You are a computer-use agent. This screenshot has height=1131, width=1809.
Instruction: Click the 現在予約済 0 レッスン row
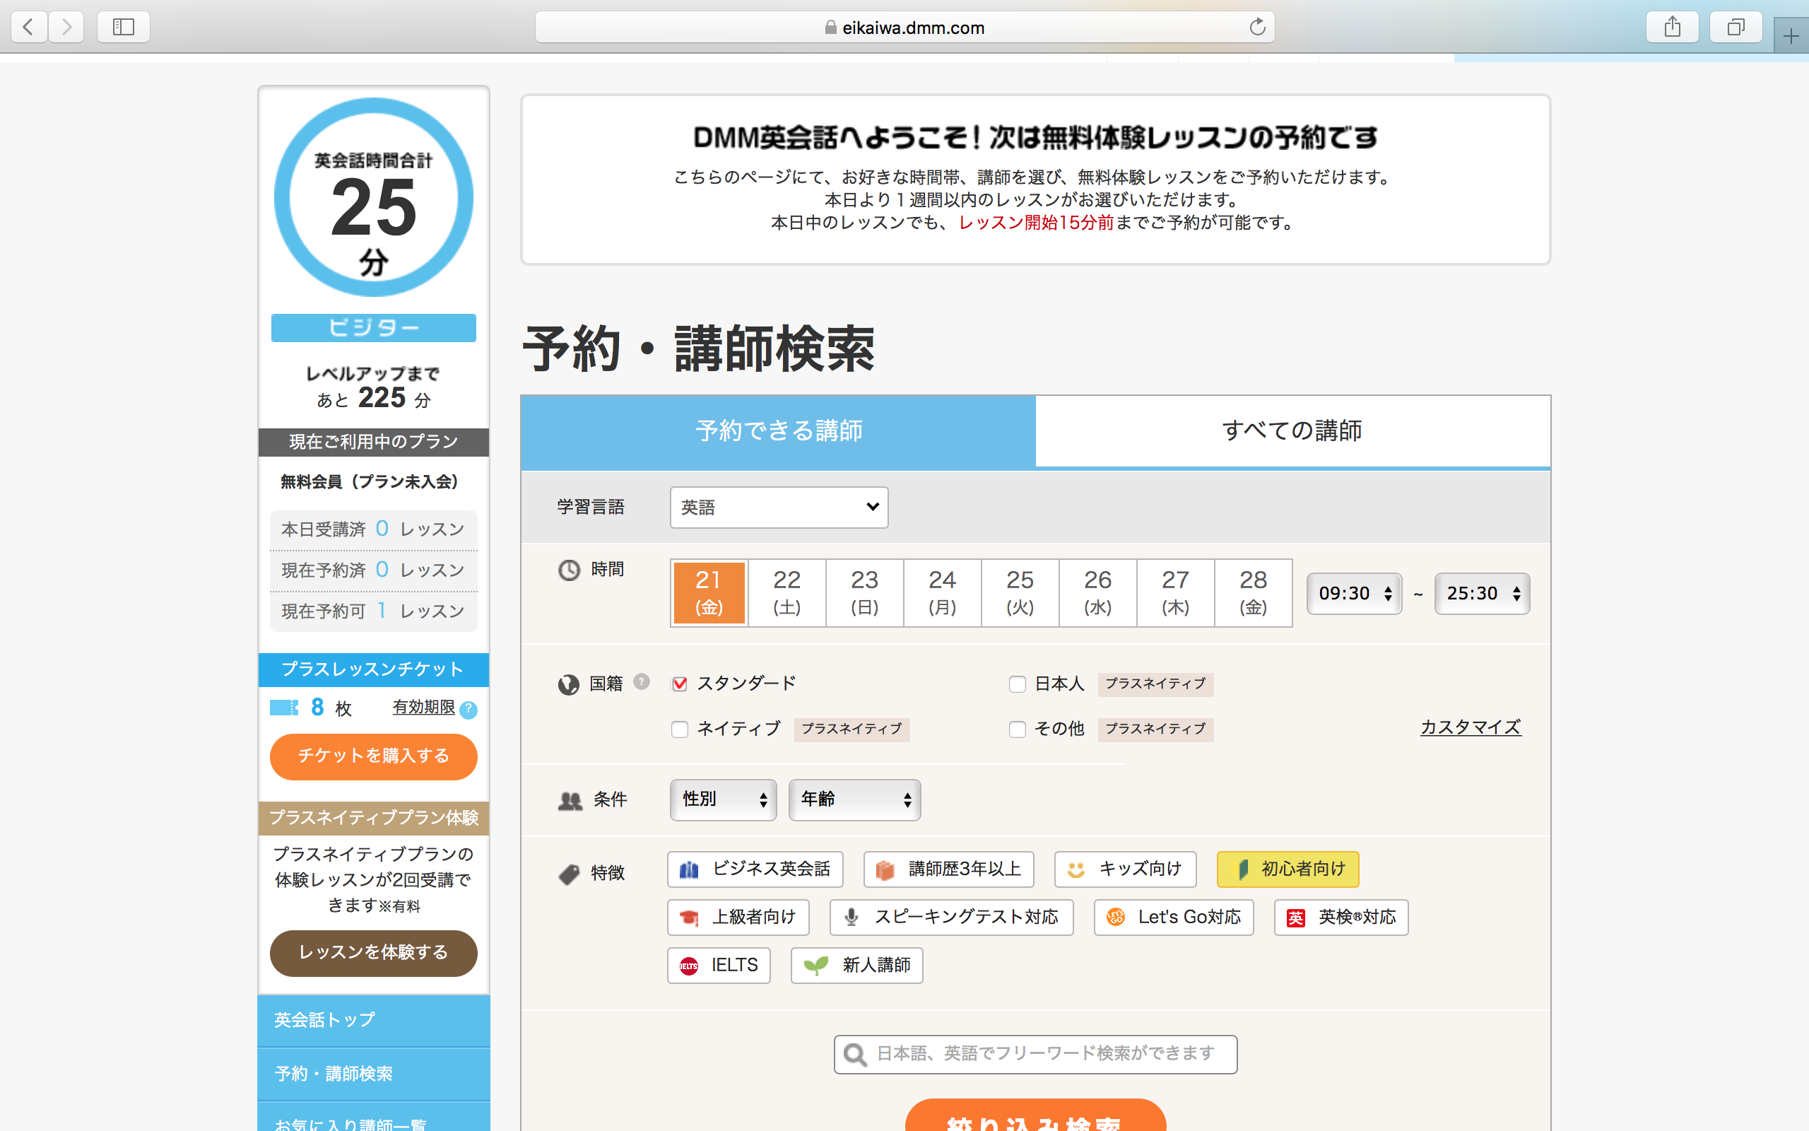374,570
